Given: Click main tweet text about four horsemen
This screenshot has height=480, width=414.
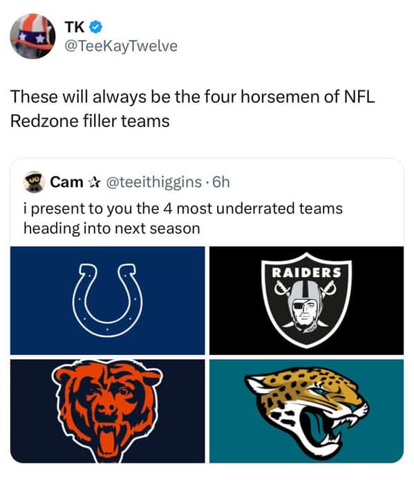Looking at the screenshot, I should point(192,108).
